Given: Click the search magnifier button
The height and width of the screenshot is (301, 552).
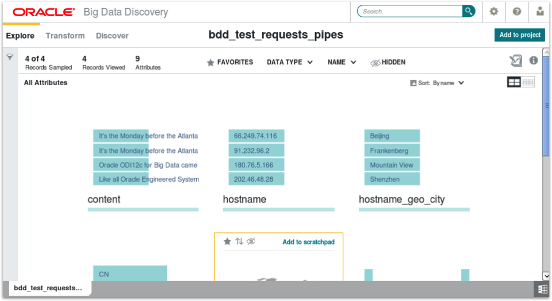Looking at the screenshot, I should [x=469, y=11].
